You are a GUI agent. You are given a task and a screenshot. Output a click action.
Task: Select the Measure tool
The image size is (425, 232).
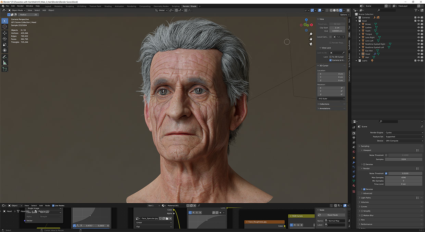coord(5,63)
